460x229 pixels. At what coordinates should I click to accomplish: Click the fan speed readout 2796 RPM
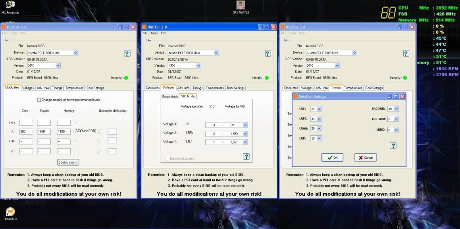[x=447, y=75]
